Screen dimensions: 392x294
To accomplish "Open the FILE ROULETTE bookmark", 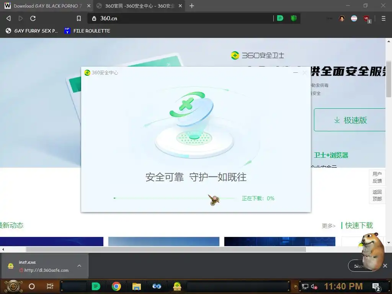I will pyautogui.click(x=87, y=31).
